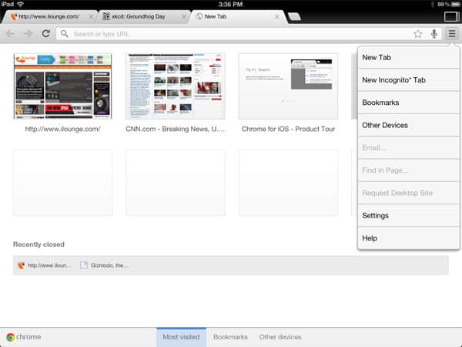Select the Email menu entry
Viewport: 462px width, 347px height.
pos(409,148)
